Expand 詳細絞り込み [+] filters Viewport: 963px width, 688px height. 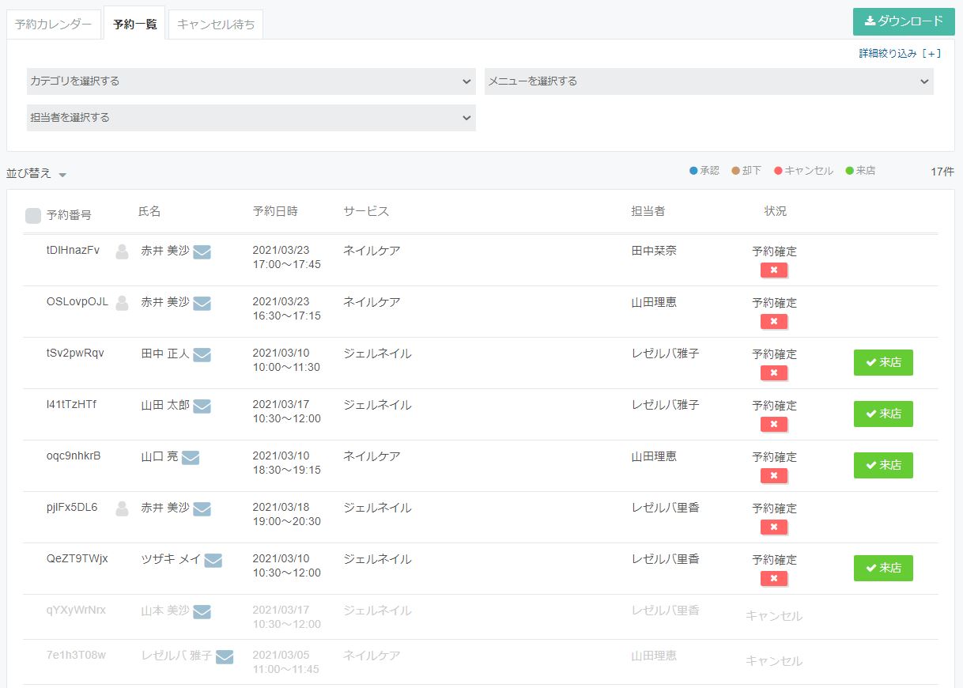pos(900,54)
